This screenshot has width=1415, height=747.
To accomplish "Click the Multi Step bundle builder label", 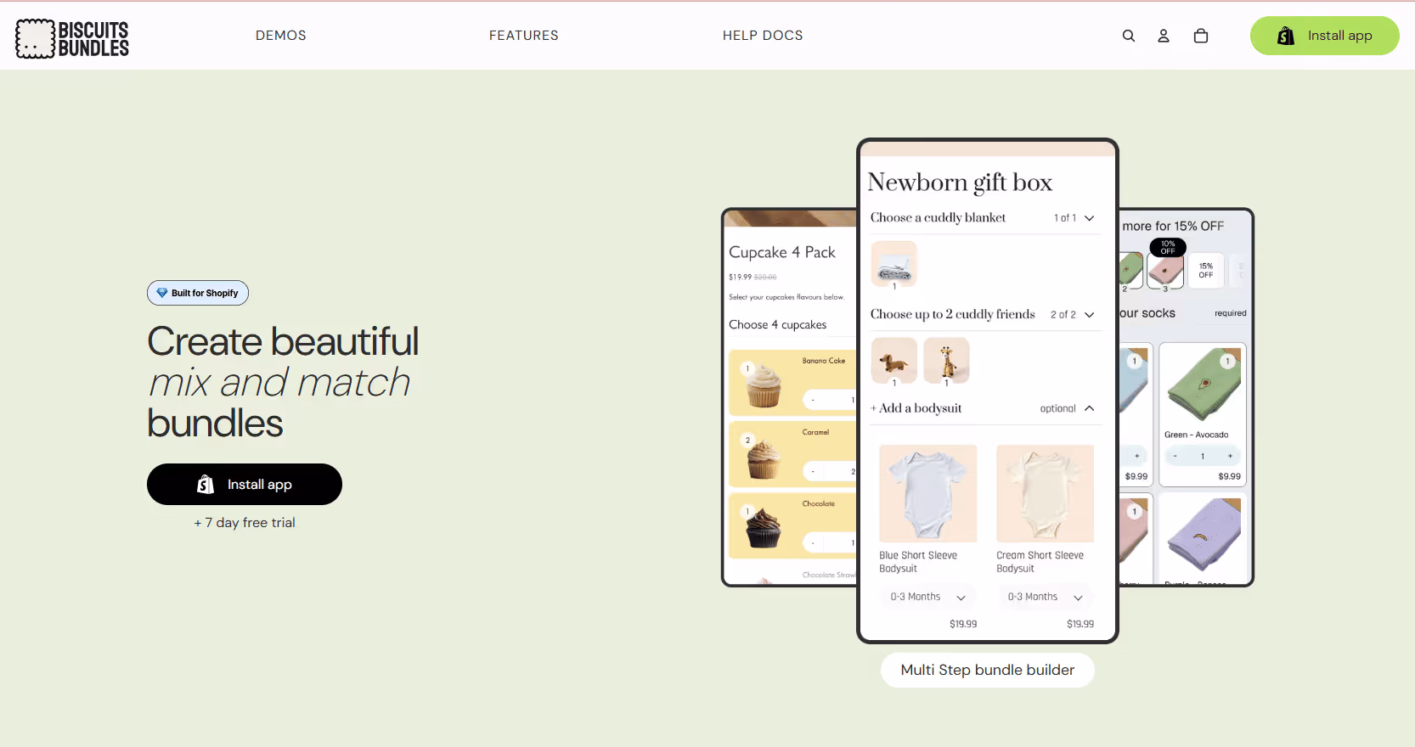I will [988, 670].
